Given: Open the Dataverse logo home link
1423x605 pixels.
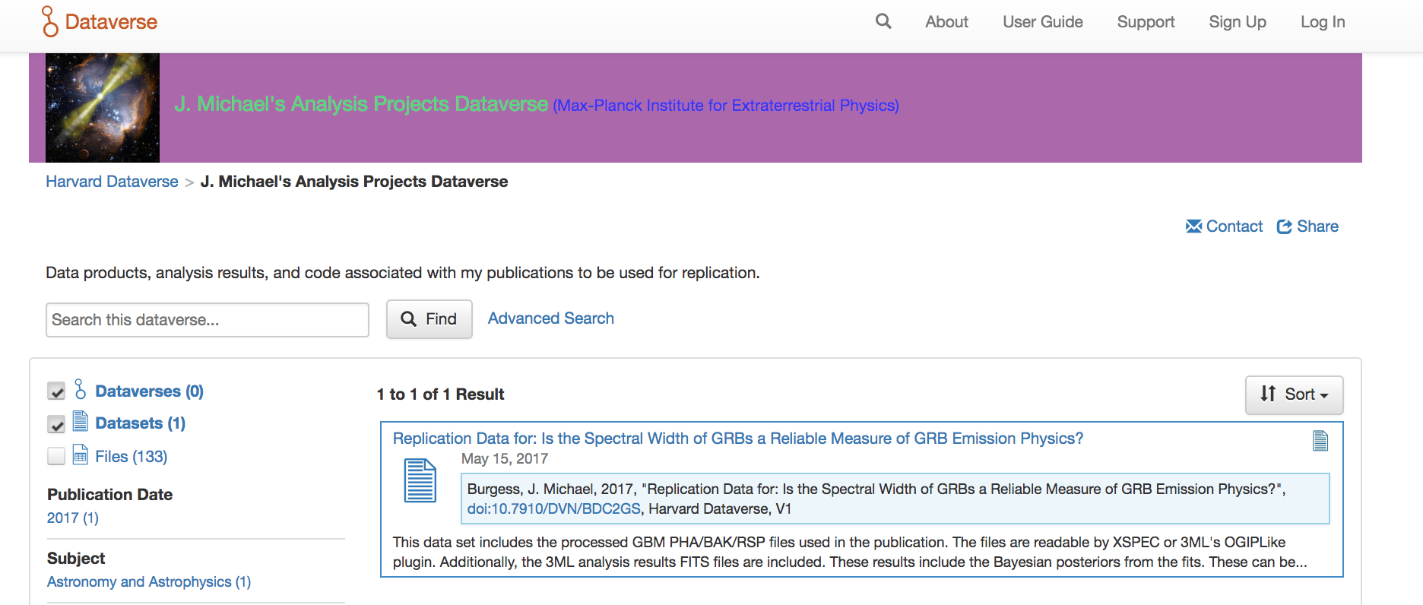Looking at the screenshot, I should point(100,21).
